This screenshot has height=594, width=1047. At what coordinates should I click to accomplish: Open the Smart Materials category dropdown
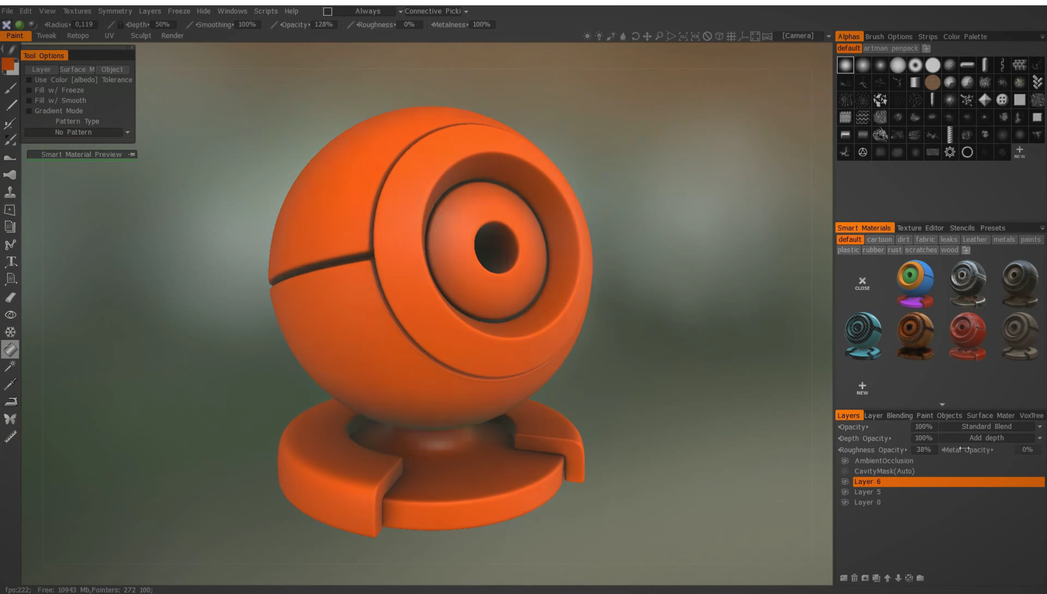pos(1041,228)
